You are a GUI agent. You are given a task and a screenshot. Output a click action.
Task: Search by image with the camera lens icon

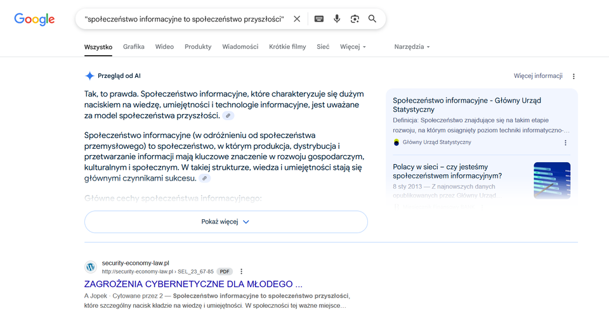coord(355,19)
